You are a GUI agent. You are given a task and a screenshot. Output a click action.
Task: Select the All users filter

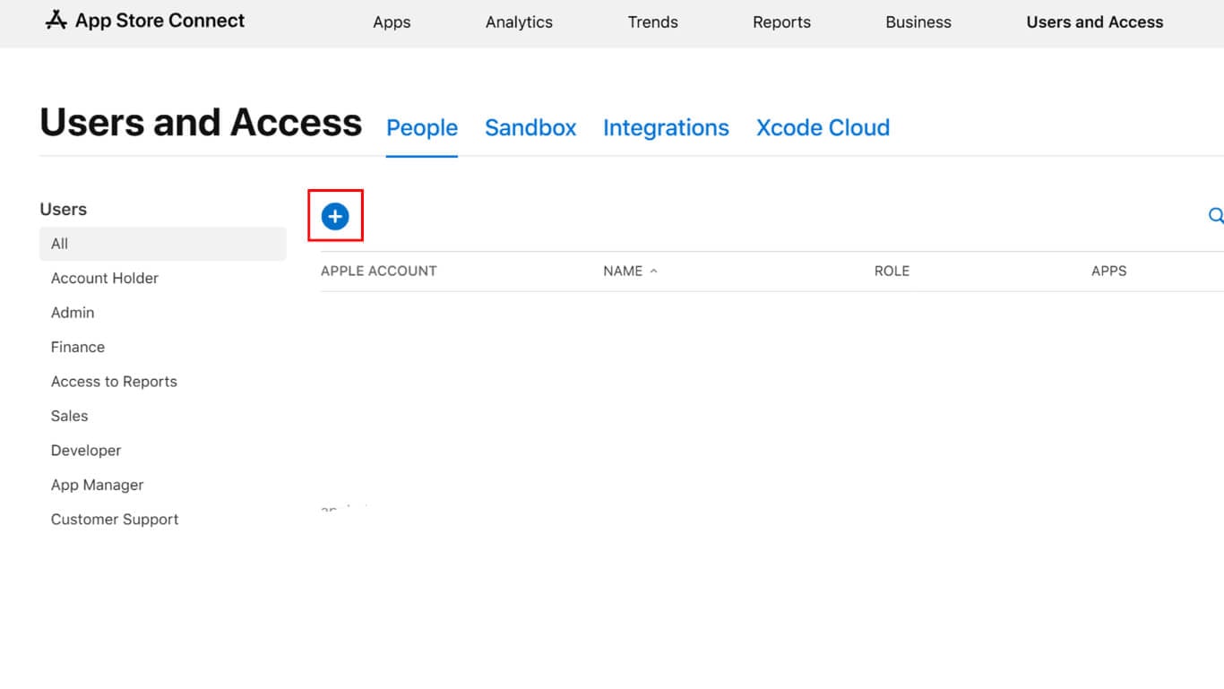click(60, 244)
